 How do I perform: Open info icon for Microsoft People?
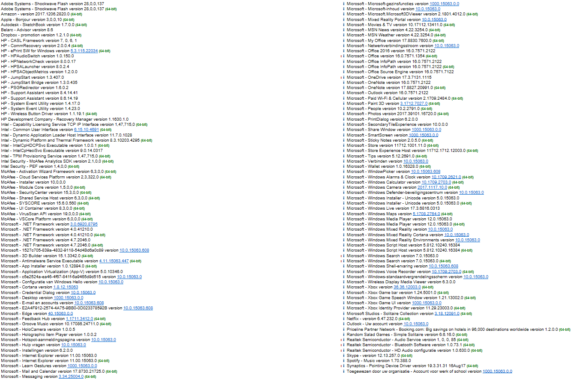point(343,109)
